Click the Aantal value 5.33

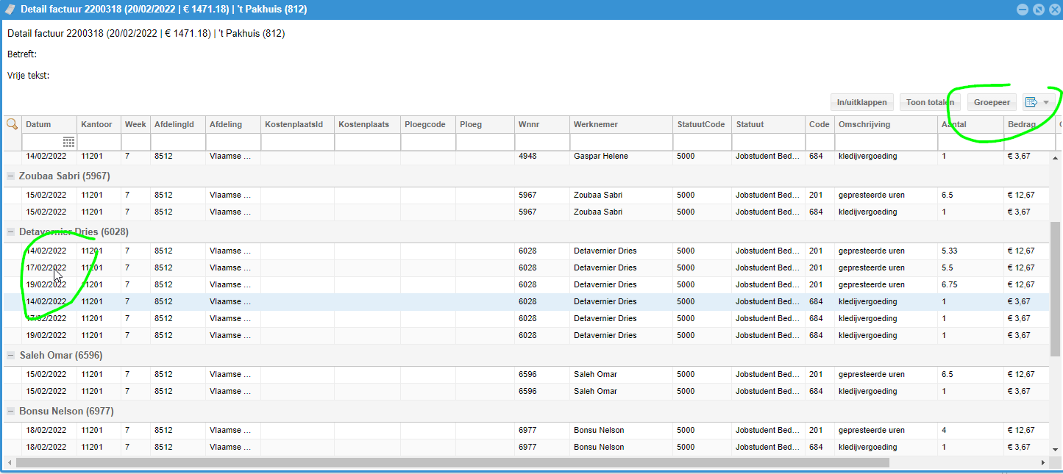pos(949,251)
